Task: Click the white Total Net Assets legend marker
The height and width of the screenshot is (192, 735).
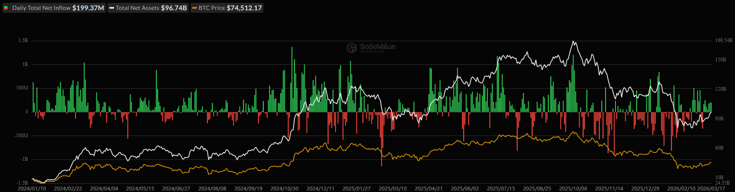Action: (111, 8)
